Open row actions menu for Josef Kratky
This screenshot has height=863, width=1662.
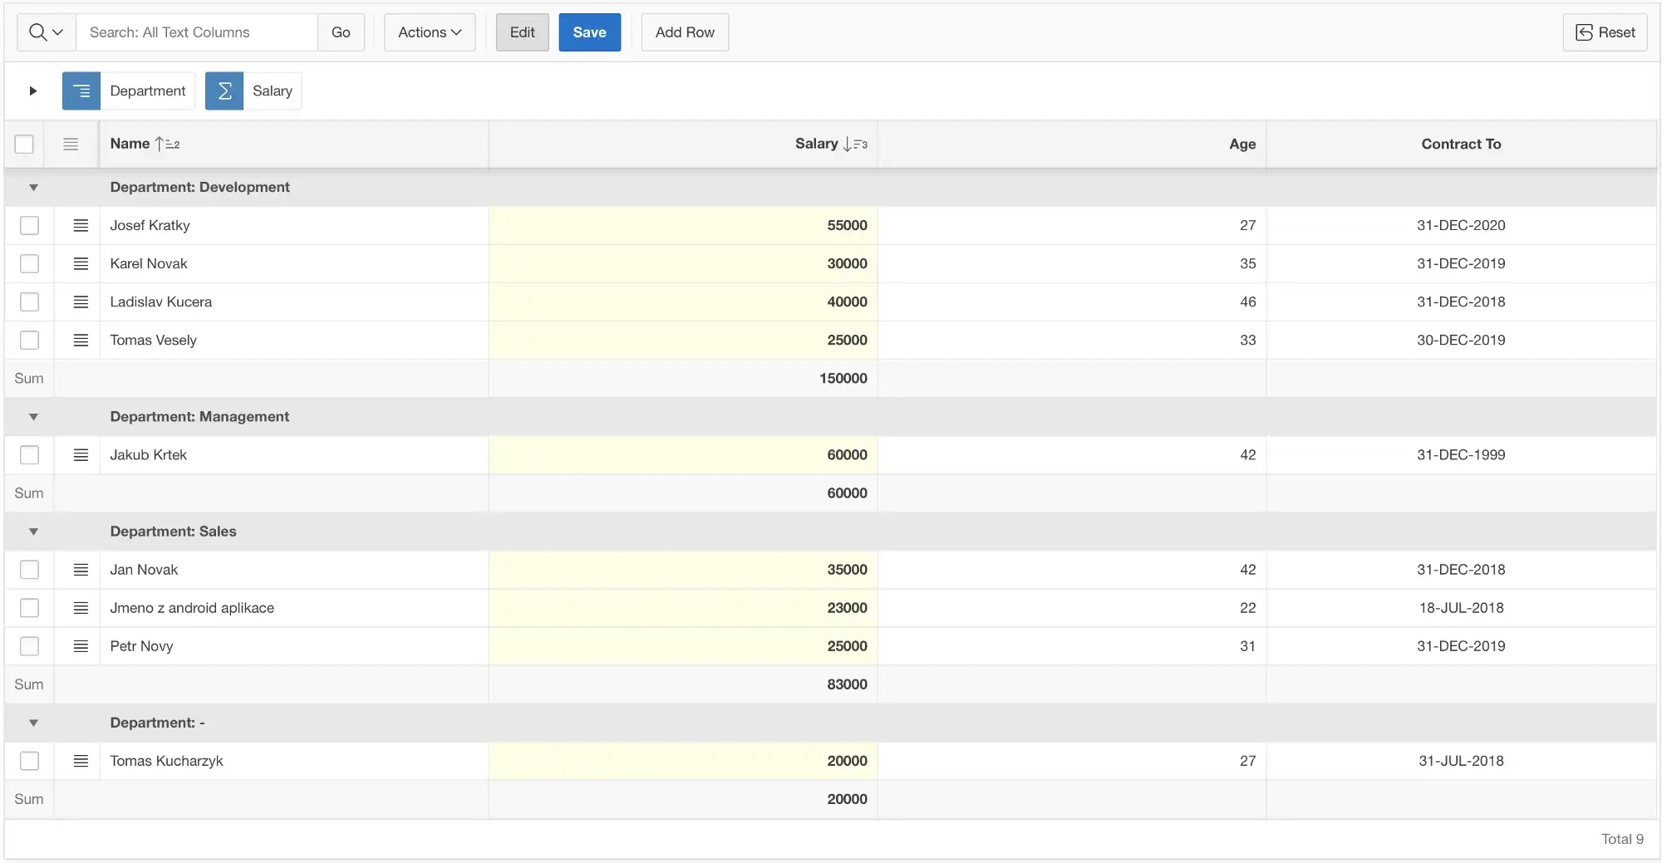point(81,226)
